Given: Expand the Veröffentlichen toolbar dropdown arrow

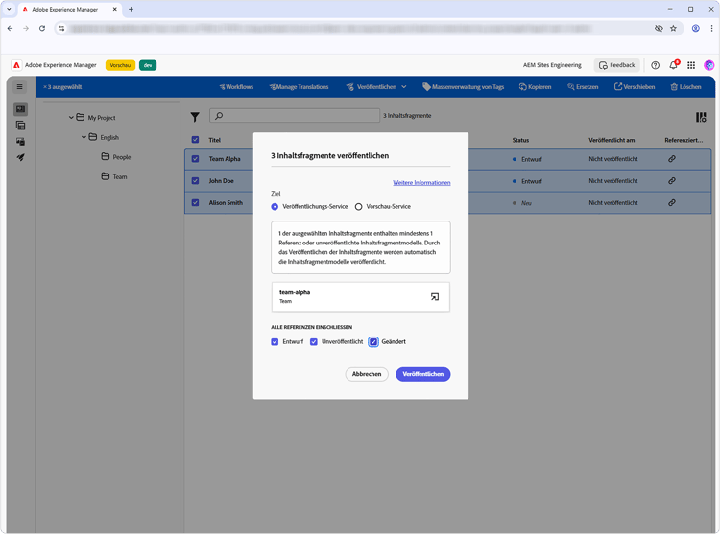Looking at the screenshot, I should point(403,87).
